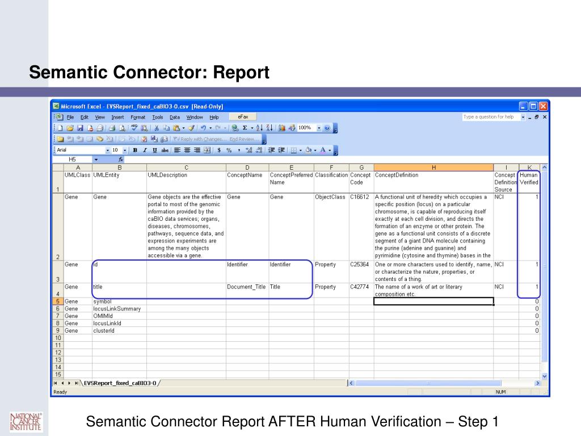581x436 pixels.
Task: Click the eFax toolbar button
Action: pyautogui.click(x=243, y=117)
